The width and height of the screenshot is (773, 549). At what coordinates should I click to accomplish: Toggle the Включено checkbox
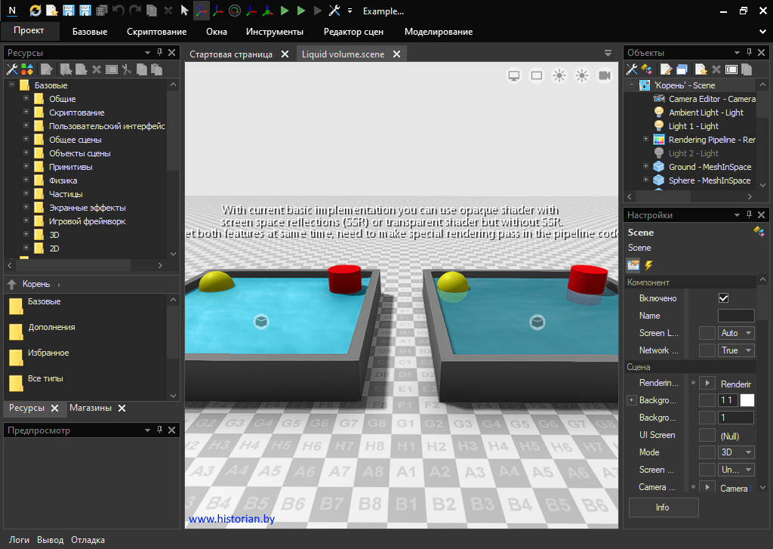723,298
